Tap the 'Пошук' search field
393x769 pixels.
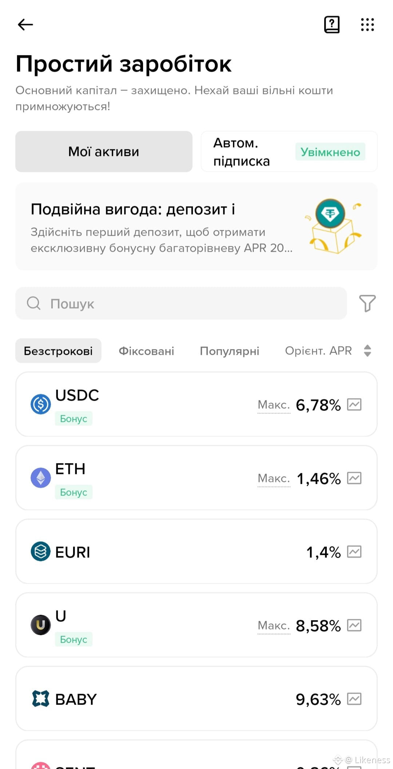point(181,303)
